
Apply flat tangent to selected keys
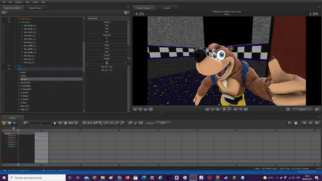(90, 123)
